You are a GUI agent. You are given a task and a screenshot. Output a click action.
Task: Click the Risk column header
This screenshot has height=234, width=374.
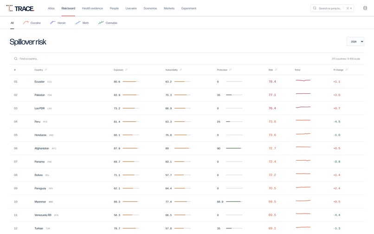tap(271, 70)
